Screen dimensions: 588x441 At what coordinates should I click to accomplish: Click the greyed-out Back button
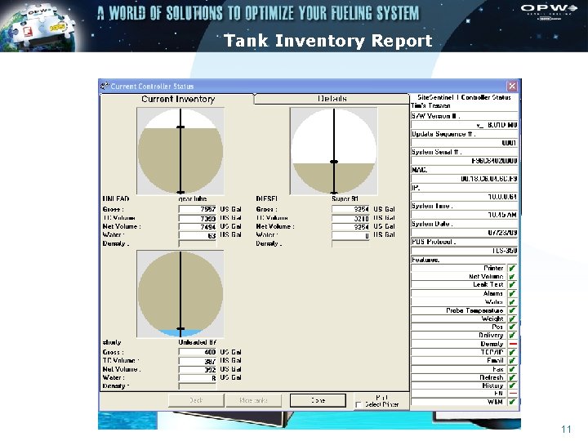click(x=196, y=400)
